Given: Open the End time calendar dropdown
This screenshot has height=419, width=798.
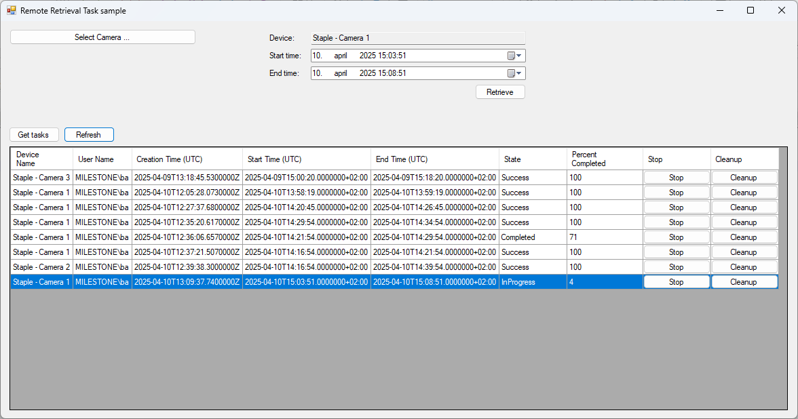Looking at the screenshot, I should click(514, 73).
